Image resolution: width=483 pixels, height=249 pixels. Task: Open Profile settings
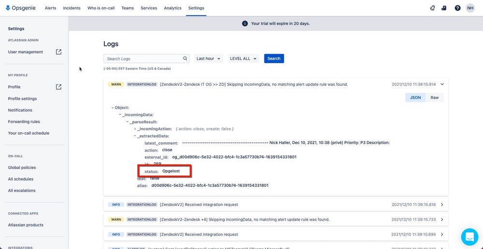pyautogui.click(x=22, y=98)
